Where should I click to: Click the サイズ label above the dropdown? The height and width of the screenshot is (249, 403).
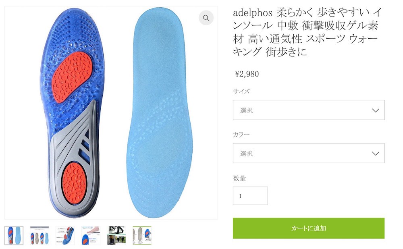tap(241, 91)
